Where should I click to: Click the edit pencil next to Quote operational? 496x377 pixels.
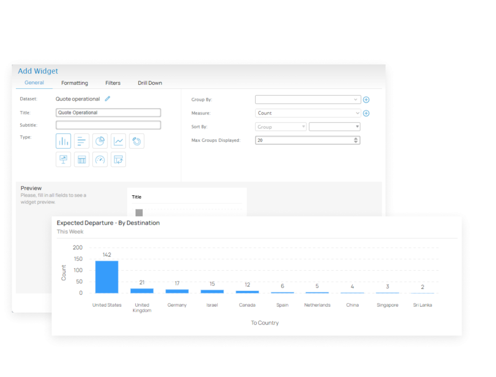pos(107,99)
